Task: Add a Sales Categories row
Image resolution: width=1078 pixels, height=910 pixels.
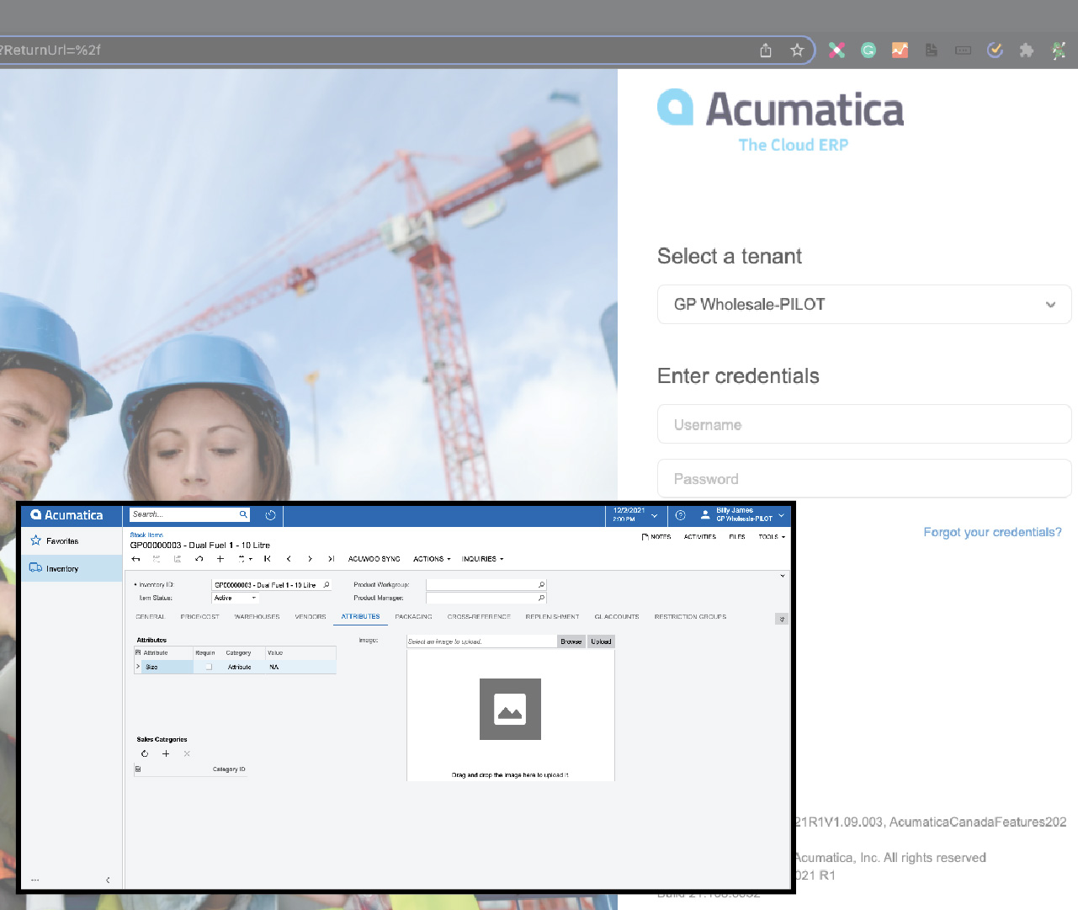Action: [x=166, y=753]
